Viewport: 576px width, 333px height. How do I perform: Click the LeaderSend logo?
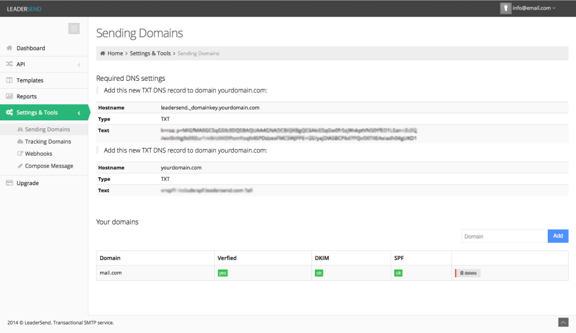pyautogui.click(x=25, y=8)
